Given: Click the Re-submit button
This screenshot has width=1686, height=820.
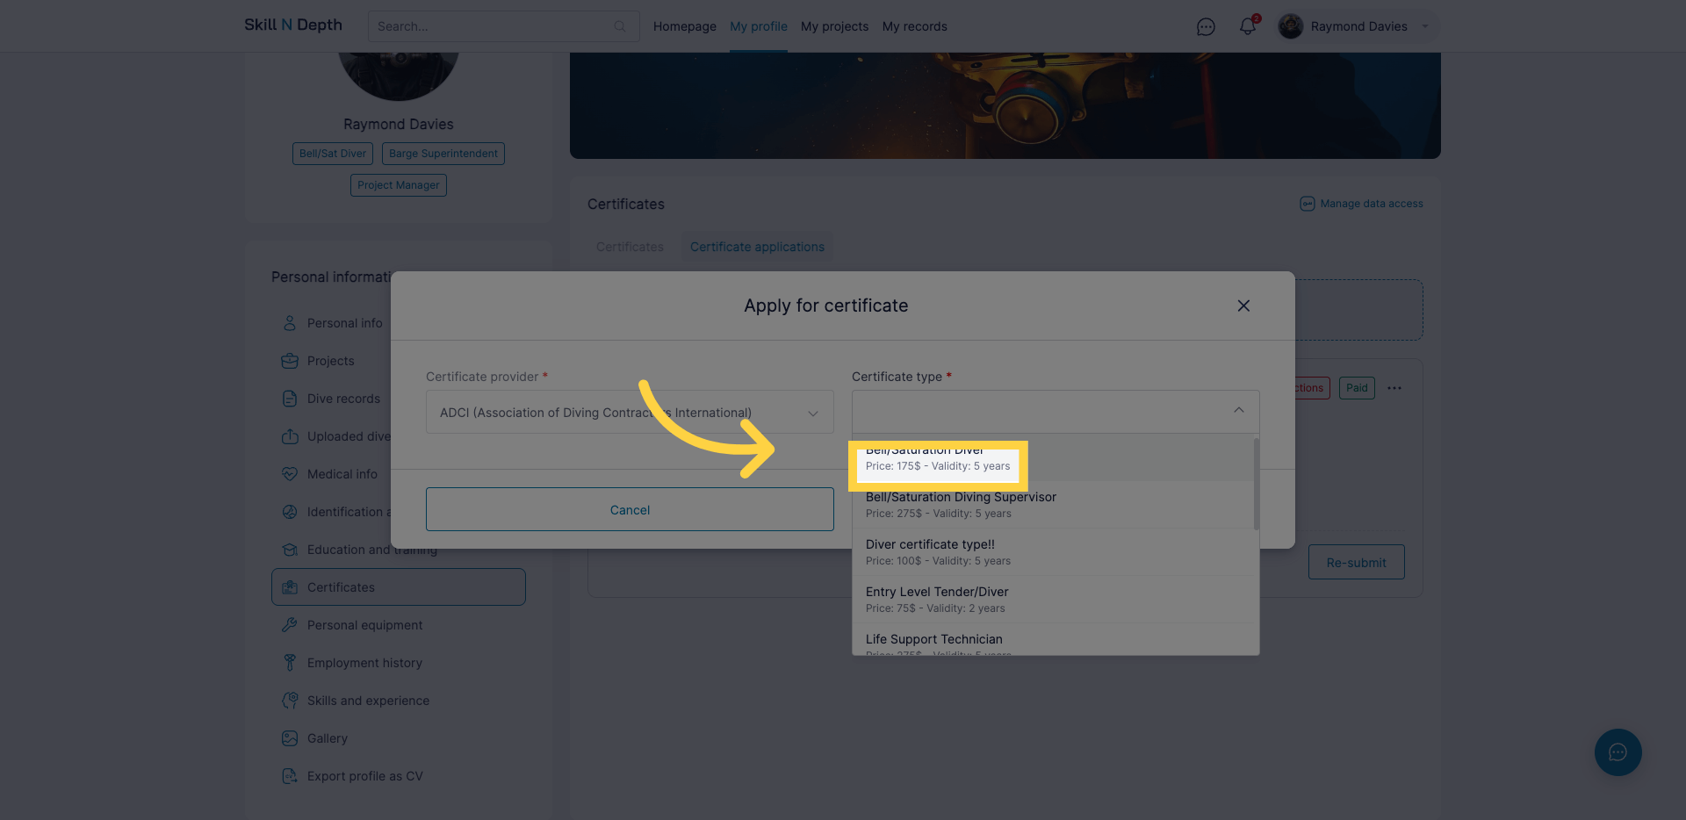Looking at the screenshot, I should pyautogui.click(x=1356, y=562).
